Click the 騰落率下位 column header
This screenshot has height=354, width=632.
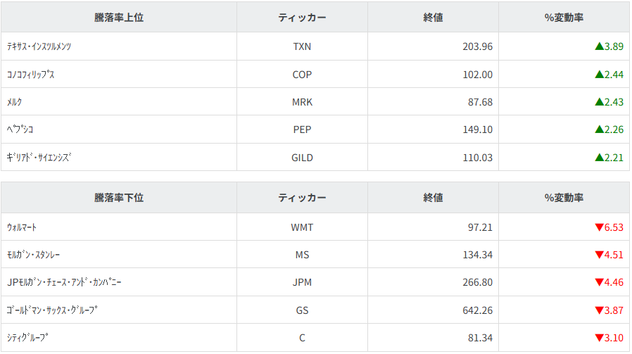119,198
